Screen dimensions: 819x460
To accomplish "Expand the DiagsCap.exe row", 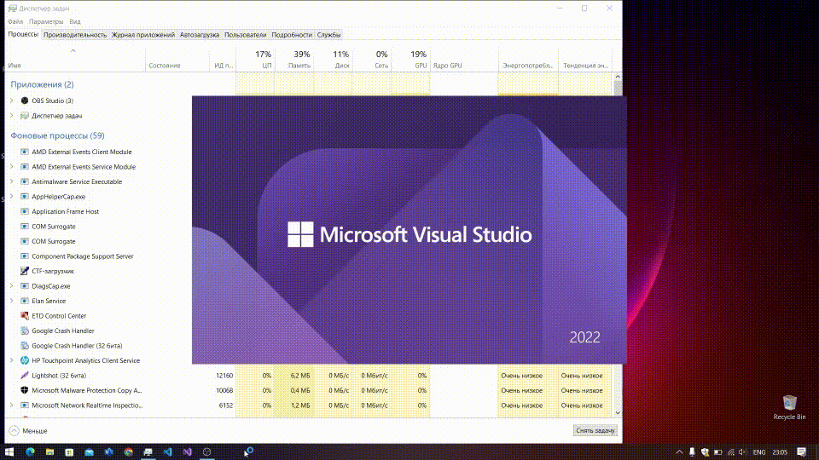I will click(x=11, y=286).
